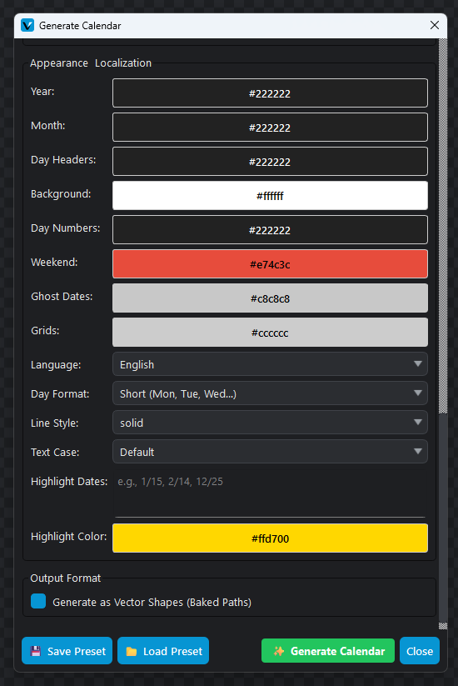Click the Output Format group title

point(66,578)
